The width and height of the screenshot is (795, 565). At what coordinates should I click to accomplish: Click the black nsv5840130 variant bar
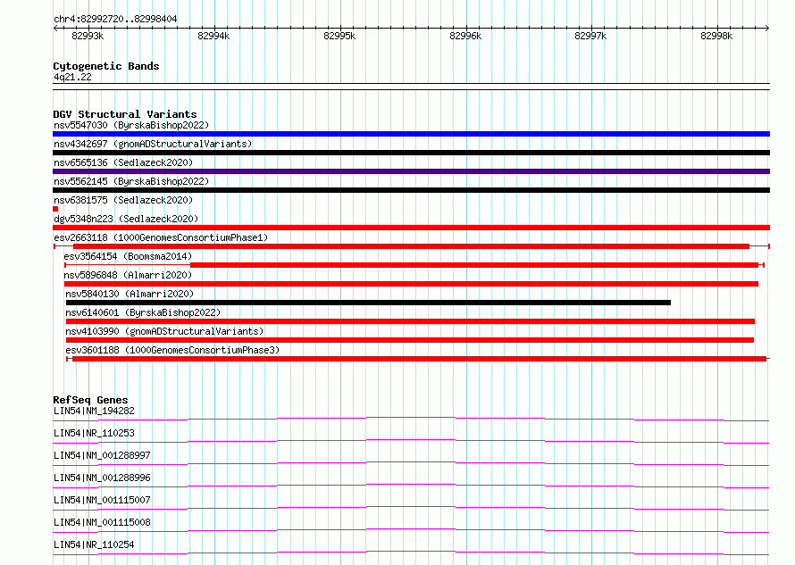[368, 303]
